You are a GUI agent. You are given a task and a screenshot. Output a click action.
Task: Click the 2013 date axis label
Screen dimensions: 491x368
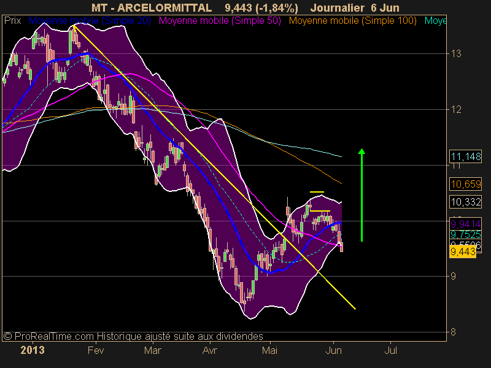[33, 350]
